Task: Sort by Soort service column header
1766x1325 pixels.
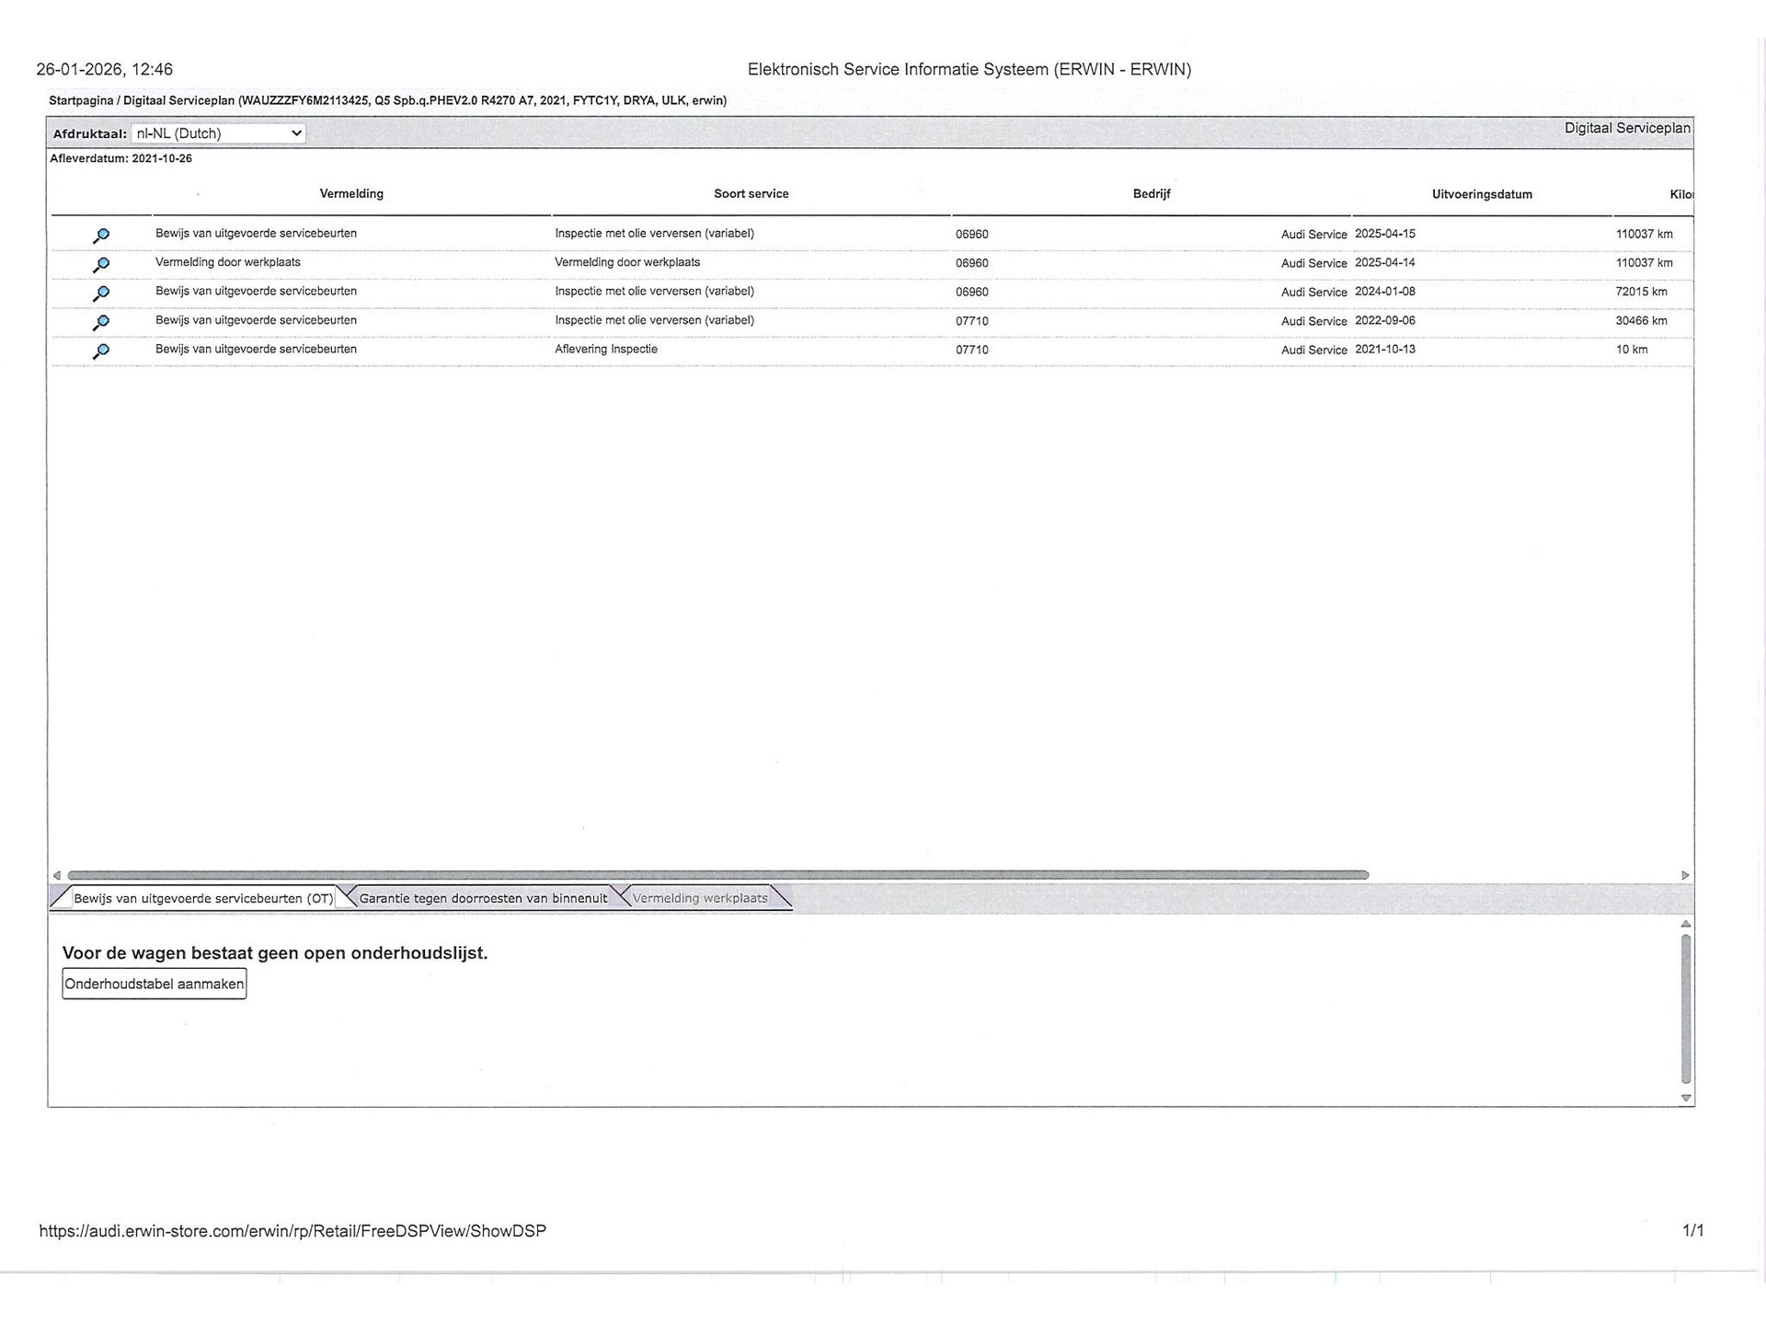Action: coord(751,194)
